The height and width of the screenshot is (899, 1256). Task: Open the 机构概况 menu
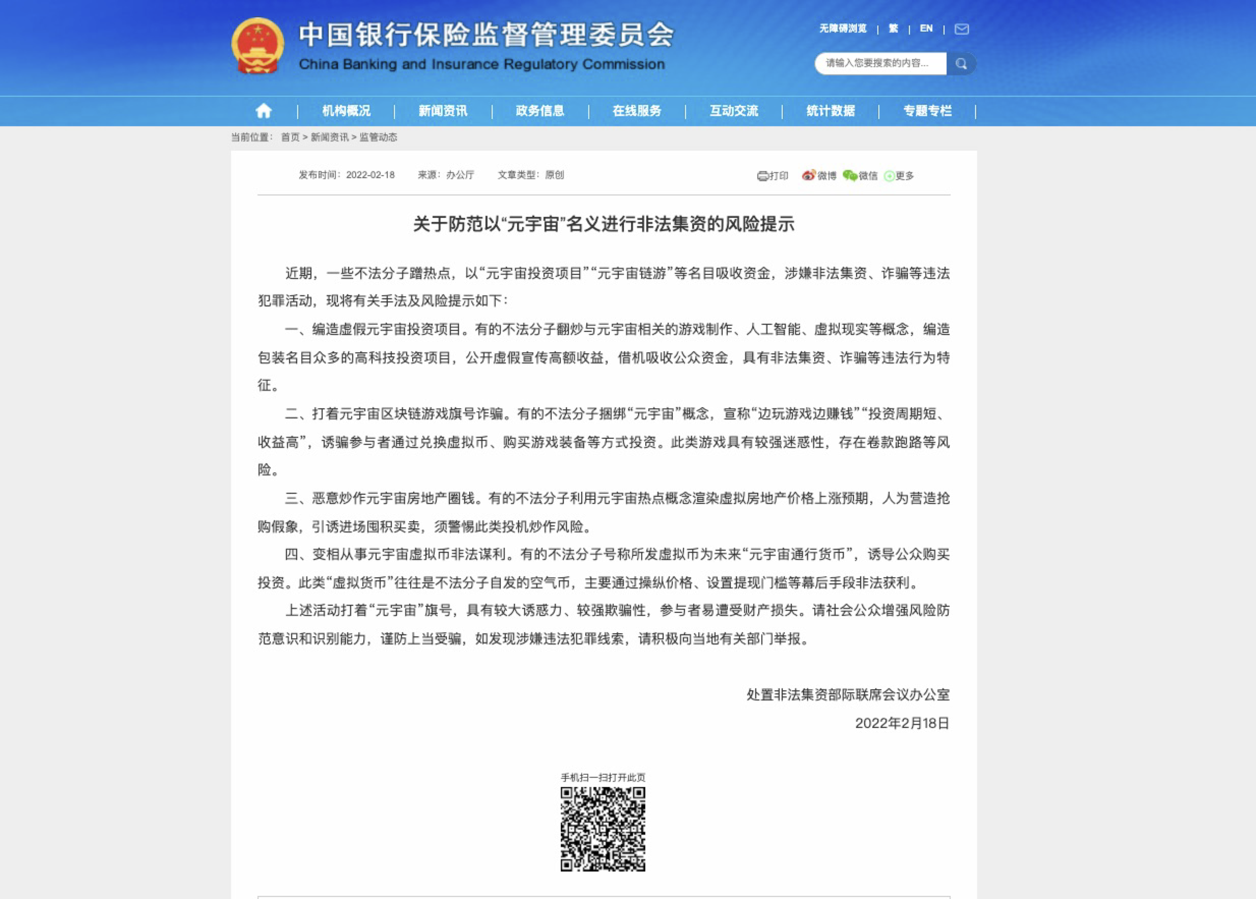pyautogui.click(x=347, y=111)
